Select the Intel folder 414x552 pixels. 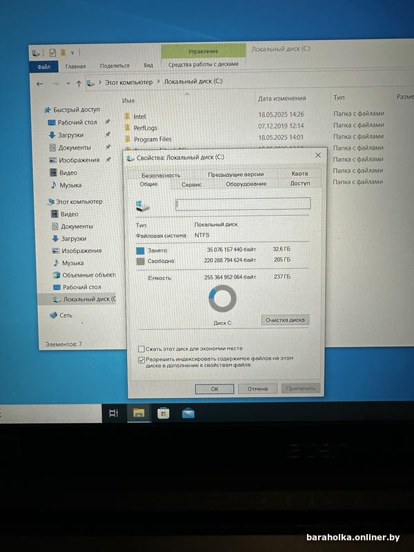pos(139,117)
